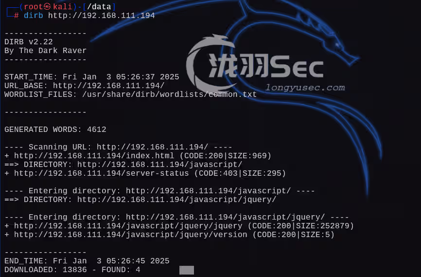Click the END_TIME timestamp line
This screenshot has height=277, width=421.
pos(87,261)
